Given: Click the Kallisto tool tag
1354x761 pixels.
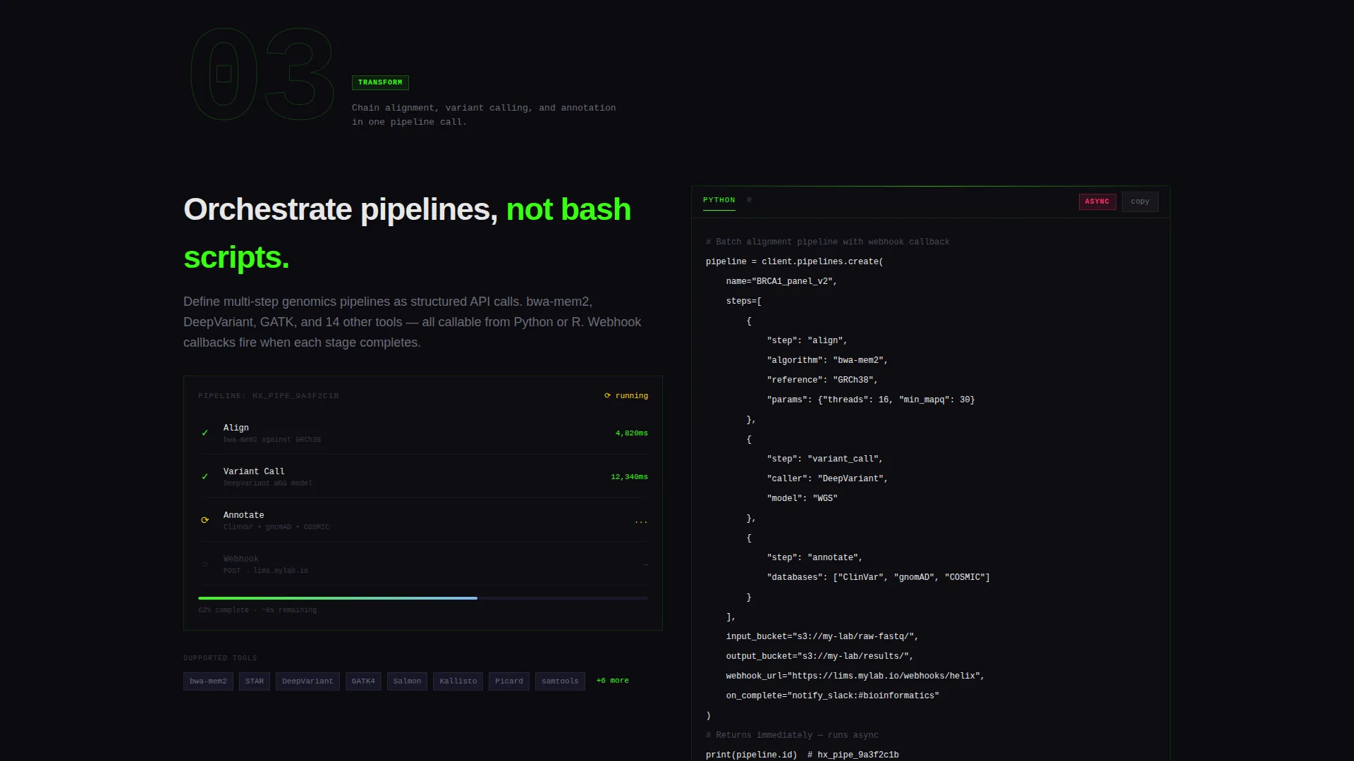Looking at the screenshot, I should (x=458, y=681).
